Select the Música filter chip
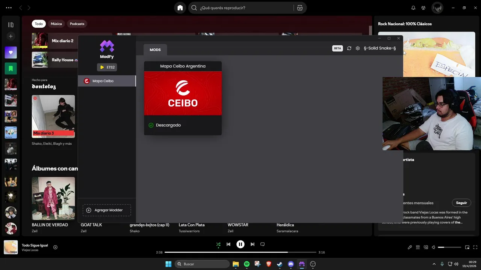The height and width of the screenshot is (270, 481). tap(56, 24)
